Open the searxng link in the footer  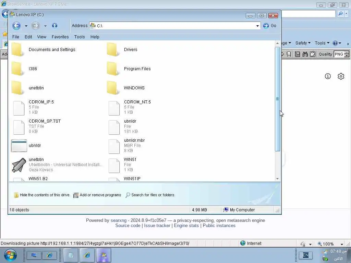tap(118, 220)
